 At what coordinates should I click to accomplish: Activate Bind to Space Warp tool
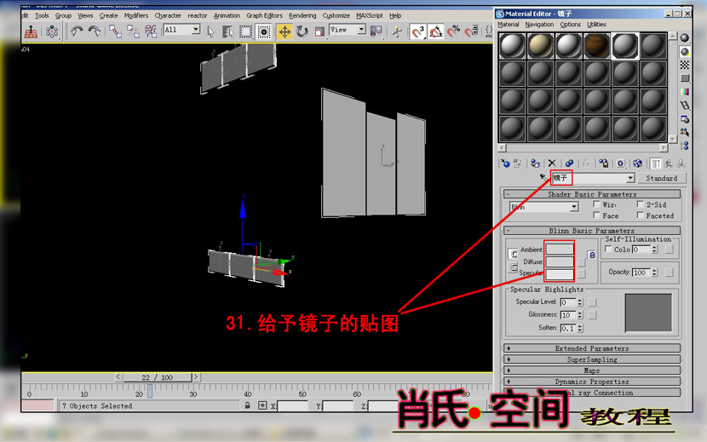151,32
